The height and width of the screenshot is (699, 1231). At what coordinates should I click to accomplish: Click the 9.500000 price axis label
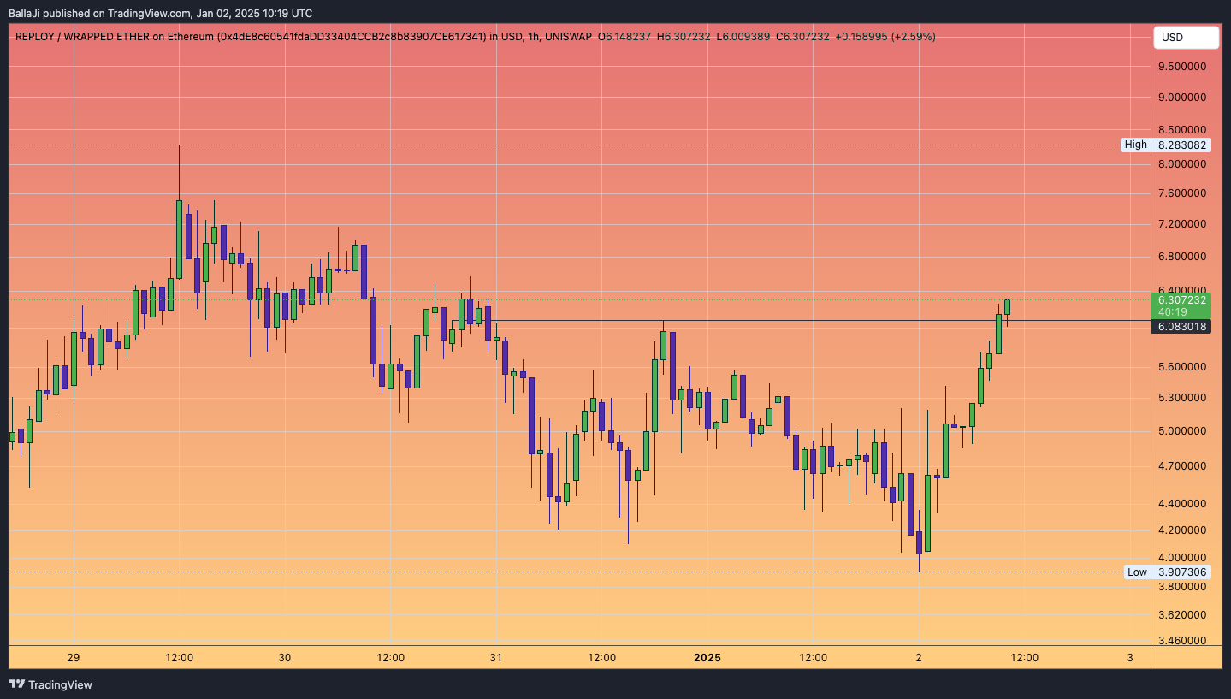tap(1182, 67)
